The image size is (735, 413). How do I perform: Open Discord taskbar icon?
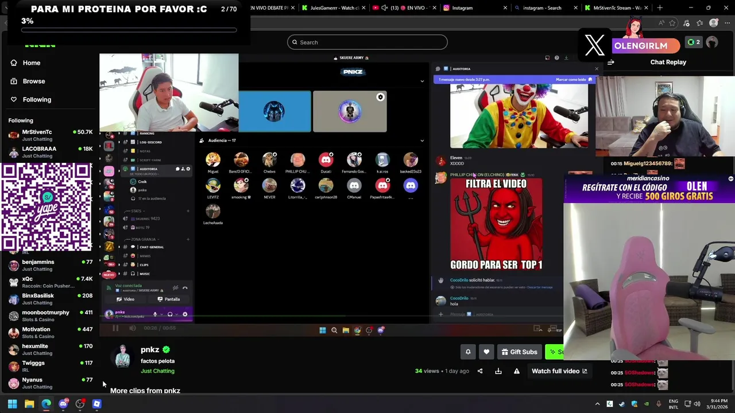[x=63, y=404]
